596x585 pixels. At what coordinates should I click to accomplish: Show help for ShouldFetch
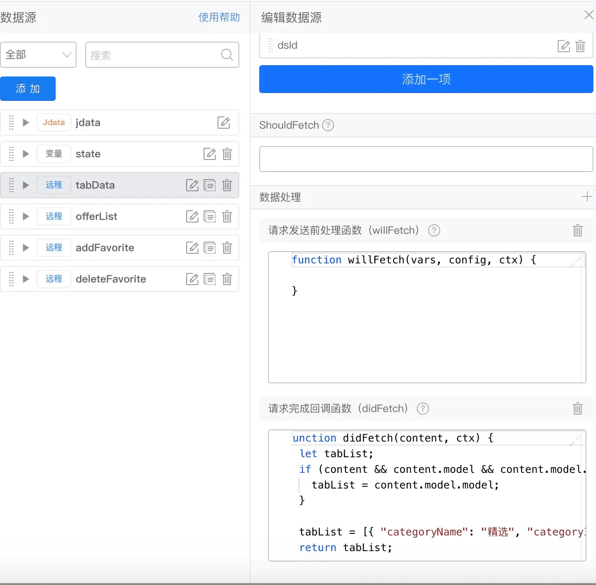[328, 125]
